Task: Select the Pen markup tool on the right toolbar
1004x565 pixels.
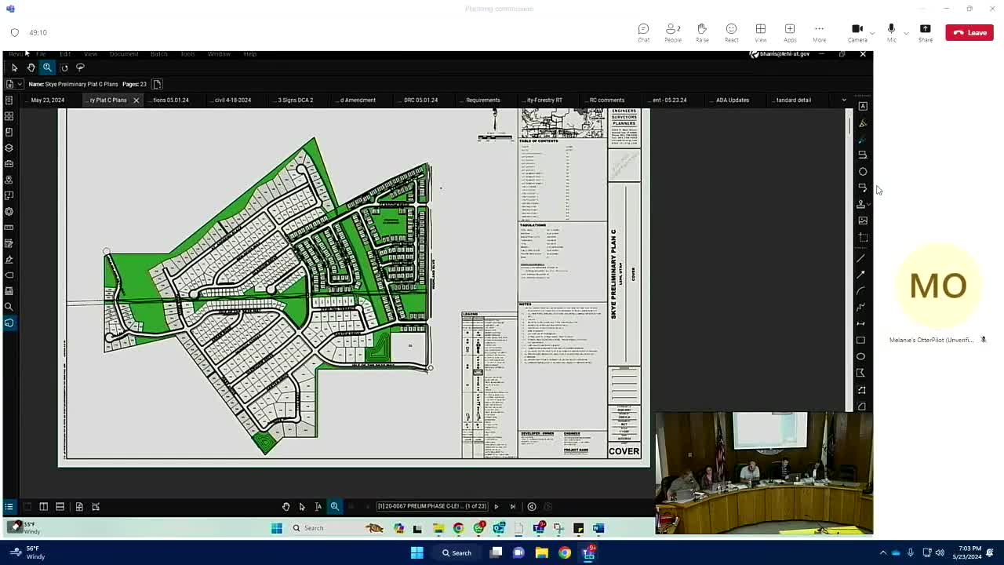Action: [862, 139]
